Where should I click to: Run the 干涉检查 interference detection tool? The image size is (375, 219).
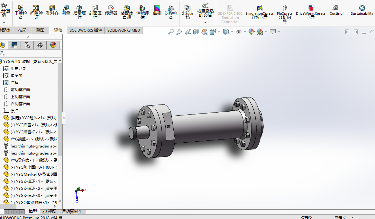[x=21, y=11]
